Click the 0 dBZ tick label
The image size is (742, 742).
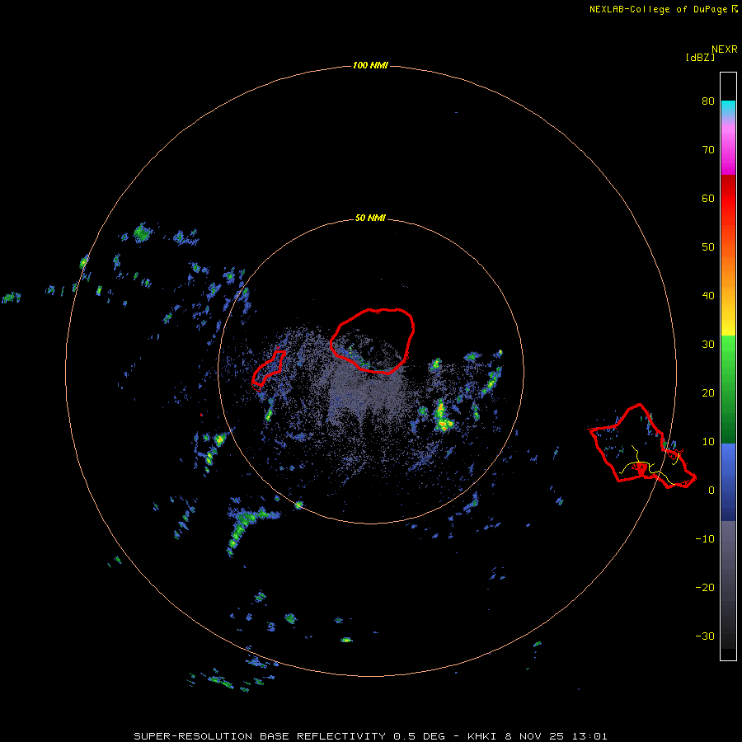pos(711,491)
